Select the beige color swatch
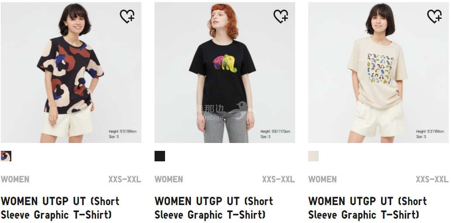 [313, 156]
